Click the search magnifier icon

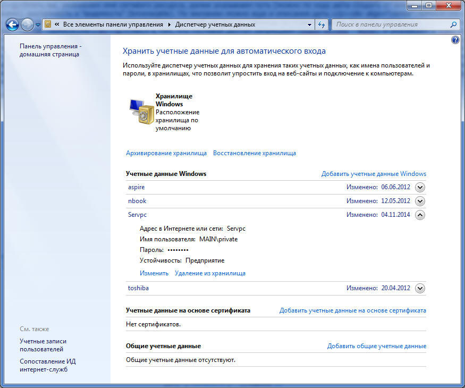coord(453,24)
